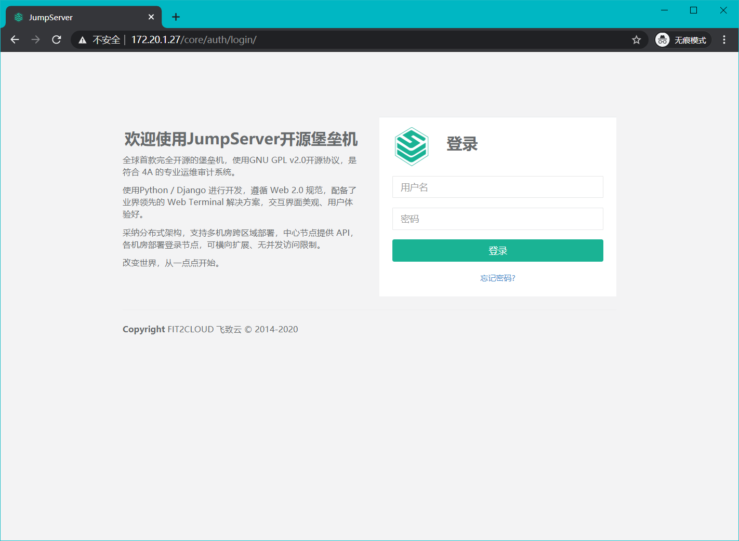739x541 pixels.
Task: Click the Copyright FIT2CLOUD footer text
Action: [210, 329]
